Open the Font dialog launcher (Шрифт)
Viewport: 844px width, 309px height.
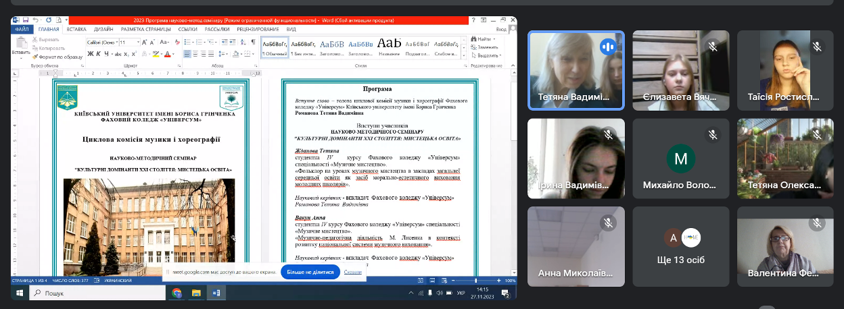pyautogui.click(x=179, y=65)
